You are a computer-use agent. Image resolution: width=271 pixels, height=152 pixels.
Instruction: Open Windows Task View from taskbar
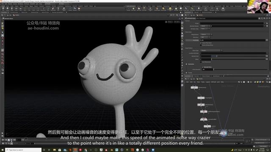[x=49, y=150]
